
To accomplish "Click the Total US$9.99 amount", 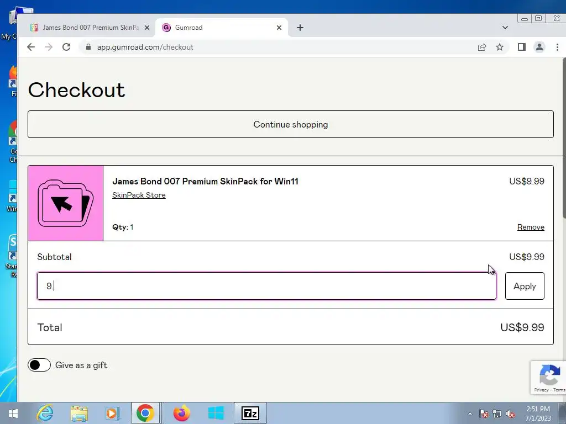I will [x=522, y=327].
